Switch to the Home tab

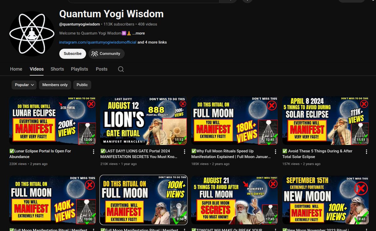point(16,69)
